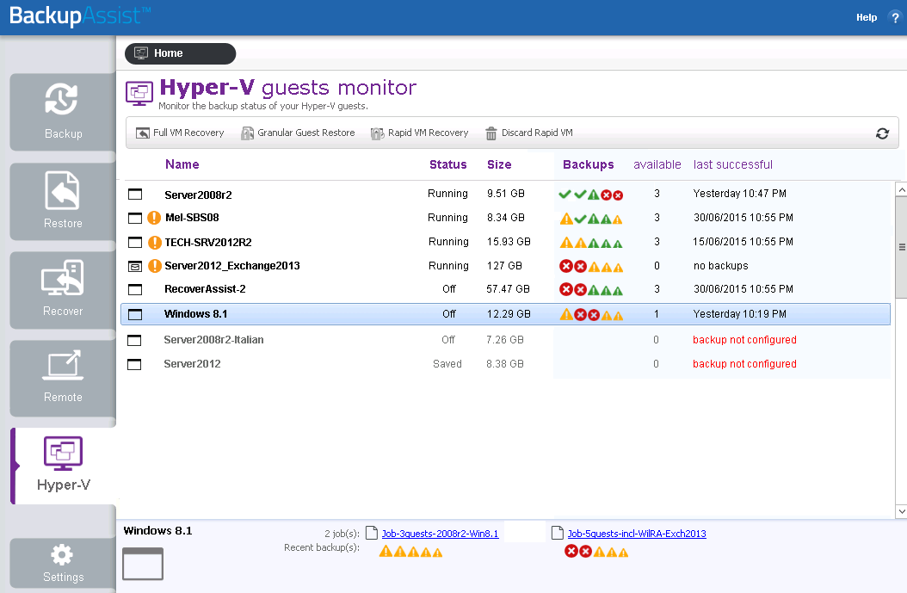Click the "127 GB" size value
The height and width of the screenshot is (593, 907).
click(x=504, y=266)
